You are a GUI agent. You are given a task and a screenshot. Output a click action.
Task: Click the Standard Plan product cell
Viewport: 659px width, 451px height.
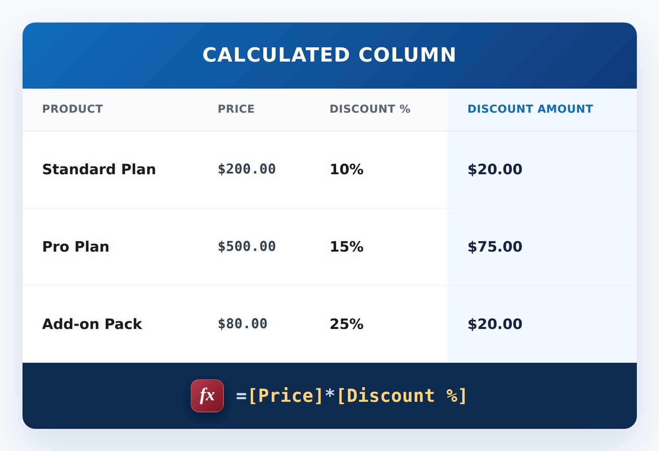[x=99, y=169]
